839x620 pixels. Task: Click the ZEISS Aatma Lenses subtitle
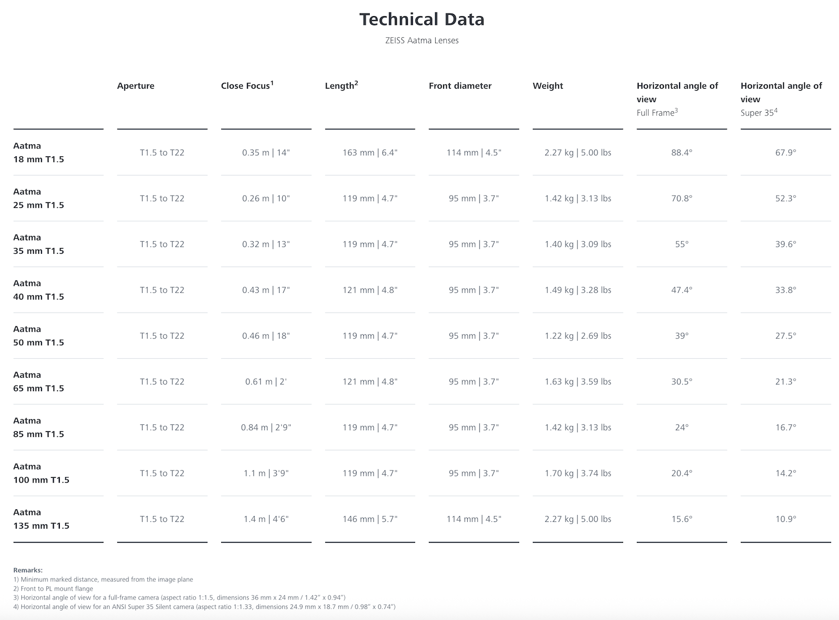pos(422,40)
